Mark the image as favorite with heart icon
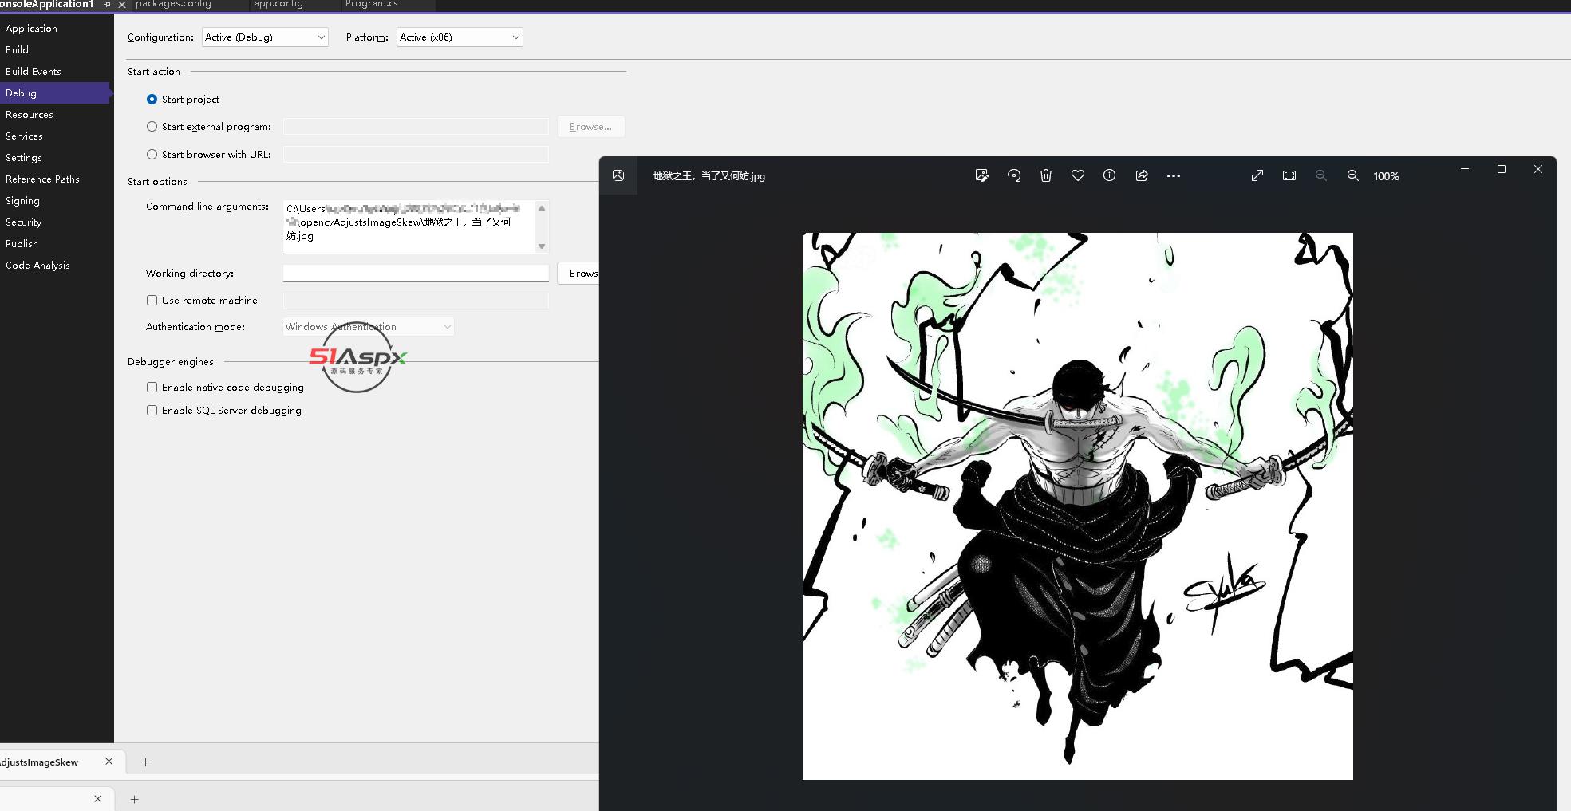1571x811 pixels. point(1078,175)
